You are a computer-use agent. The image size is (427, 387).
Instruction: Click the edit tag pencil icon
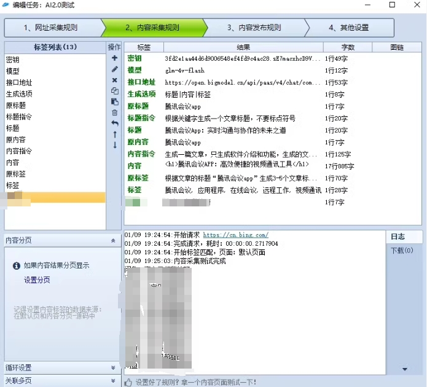[x=115, y=69]
